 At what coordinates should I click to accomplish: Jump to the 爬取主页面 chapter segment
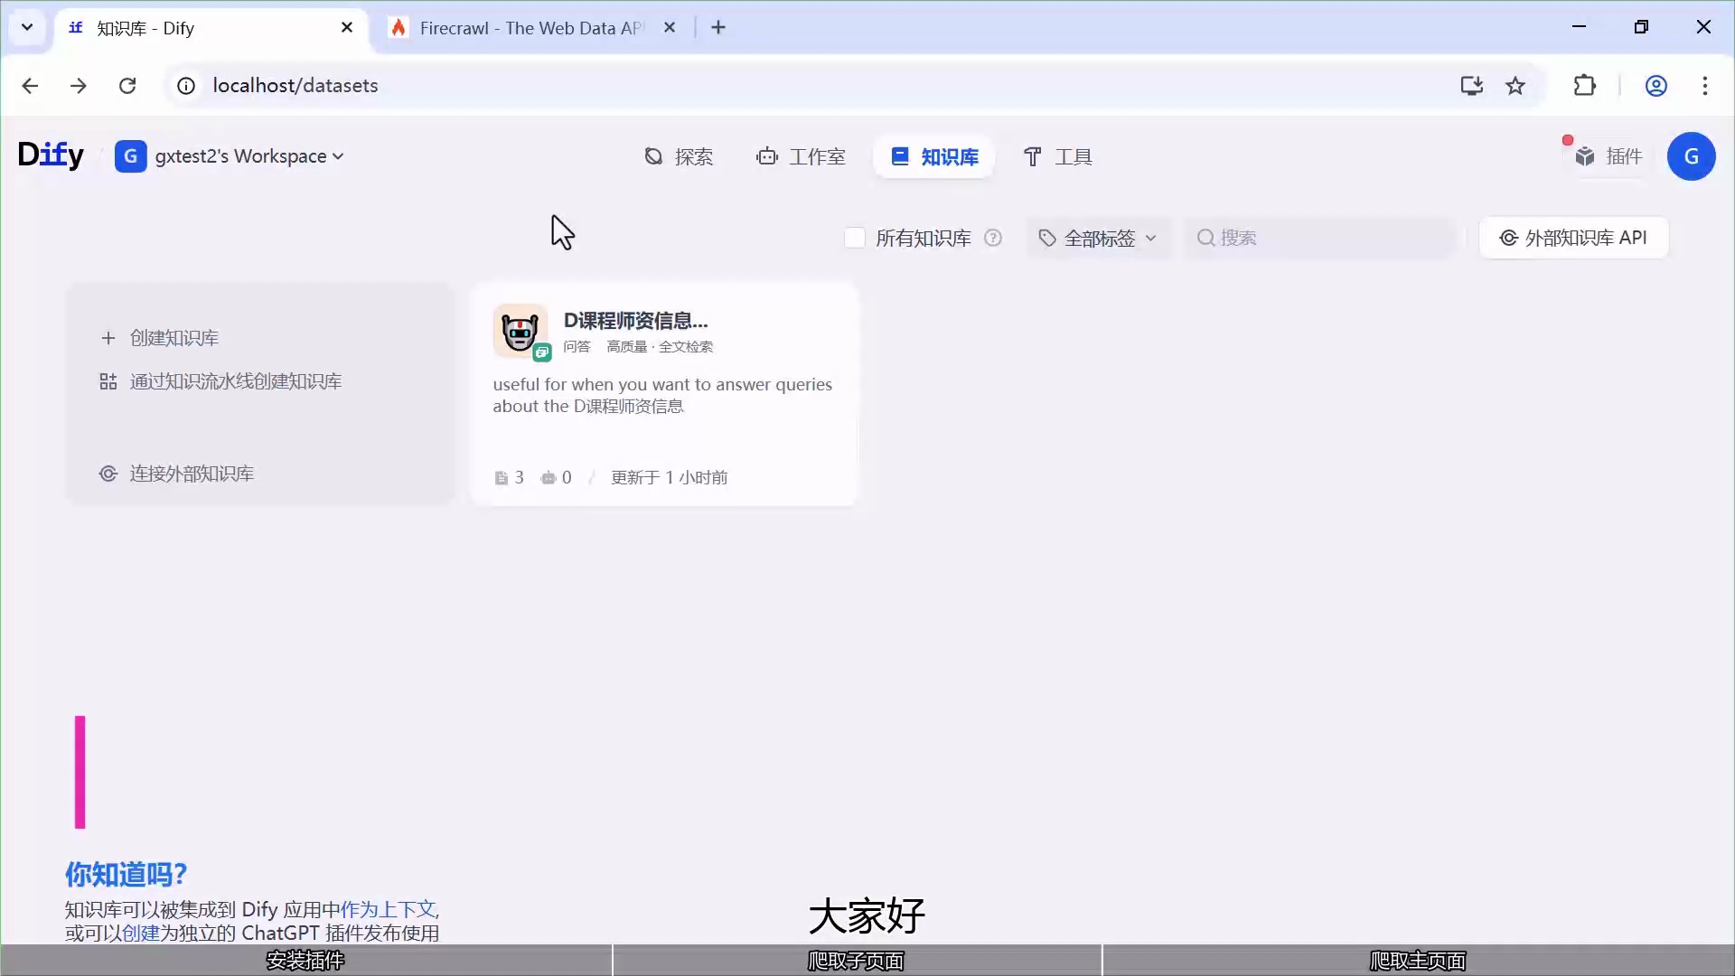(x=1419, y=960)
